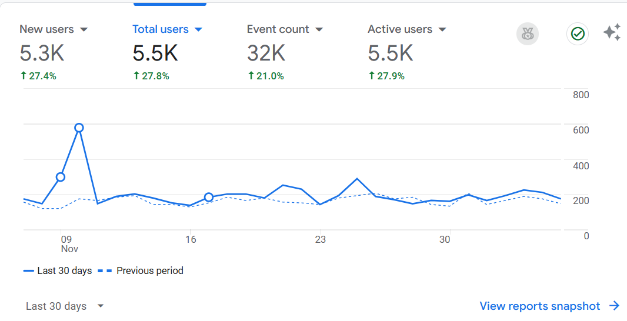The width and height of the screenshot is (627, 321).
Task: Click the arrow beside View reports snapshot
Action: (615, 306)
